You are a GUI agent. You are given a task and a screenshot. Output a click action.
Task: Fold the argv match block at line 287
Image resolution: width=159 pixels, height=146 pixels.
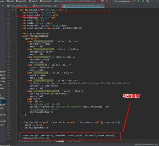pos(16,39)
